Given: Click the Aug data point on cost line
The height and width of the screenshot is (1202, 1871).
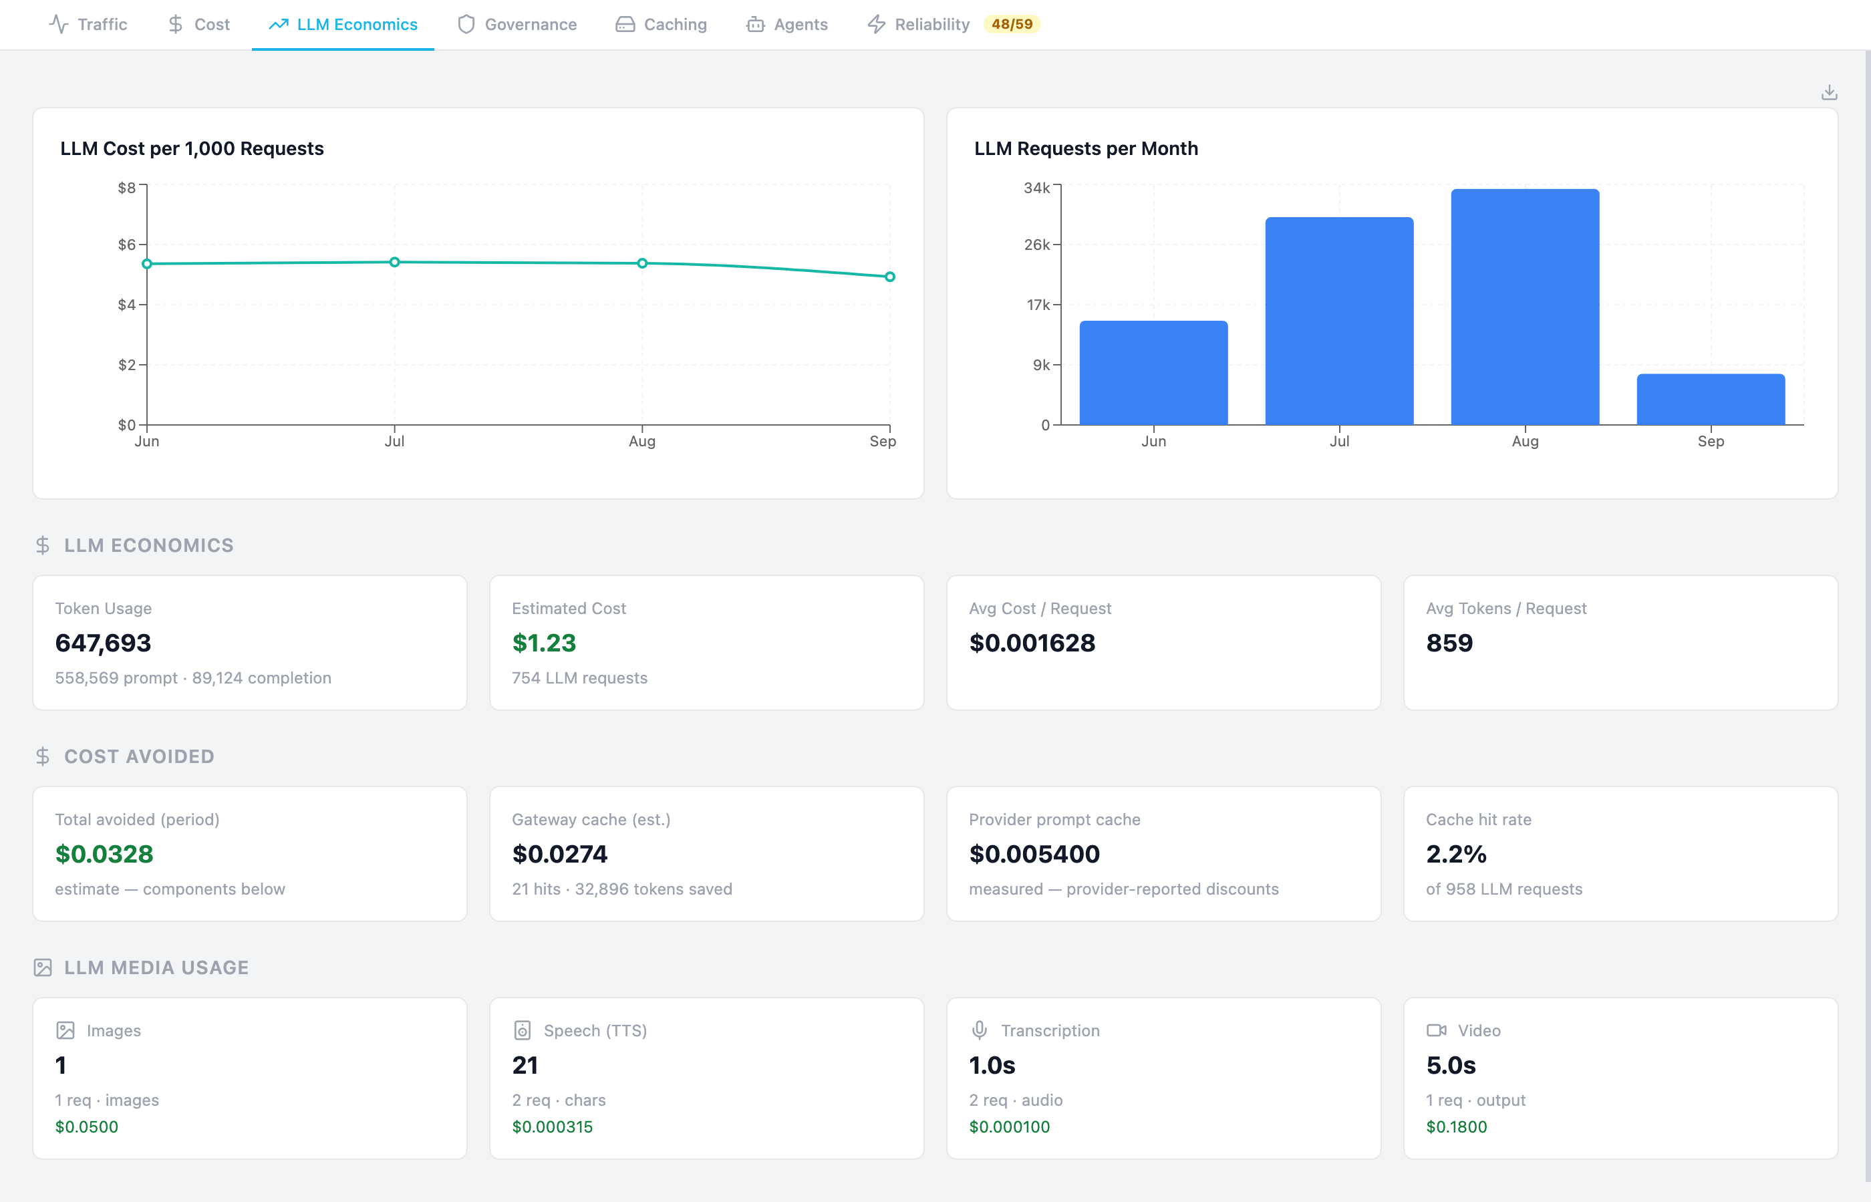Looking at the screenshot, I should tap(642, 263).
